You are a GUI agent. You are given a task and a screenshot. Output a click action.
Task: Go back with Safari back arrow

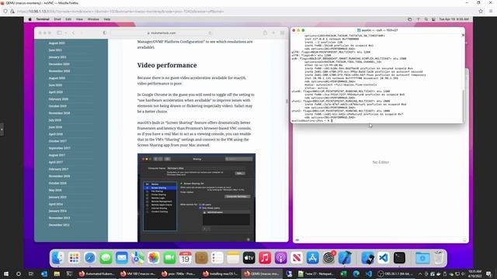pyautogui.click(x=74, y=33)
